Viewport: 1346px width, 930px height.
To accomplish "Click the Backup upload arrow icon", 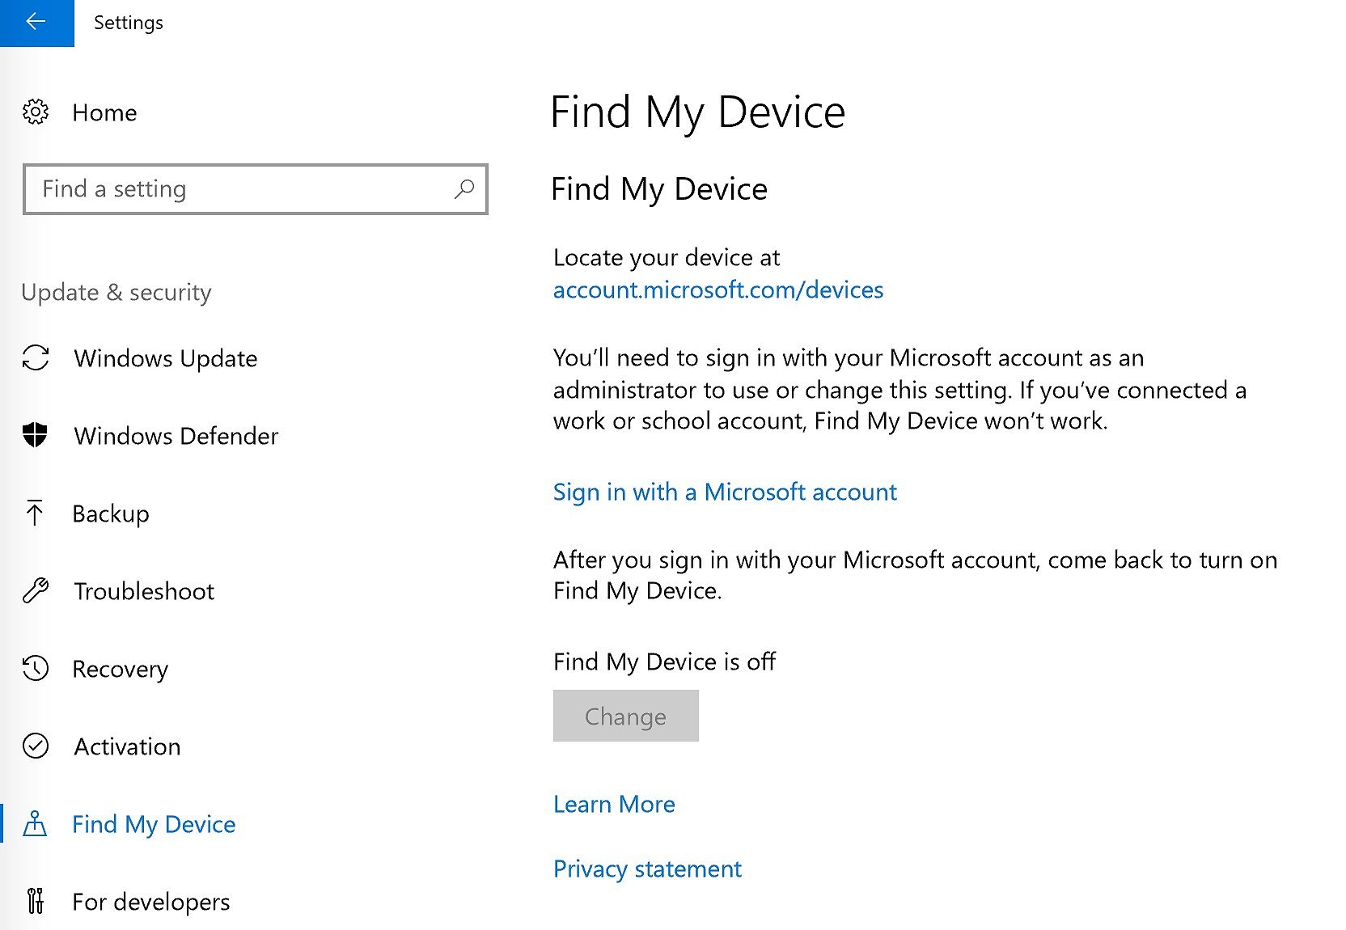I will 35,513.
